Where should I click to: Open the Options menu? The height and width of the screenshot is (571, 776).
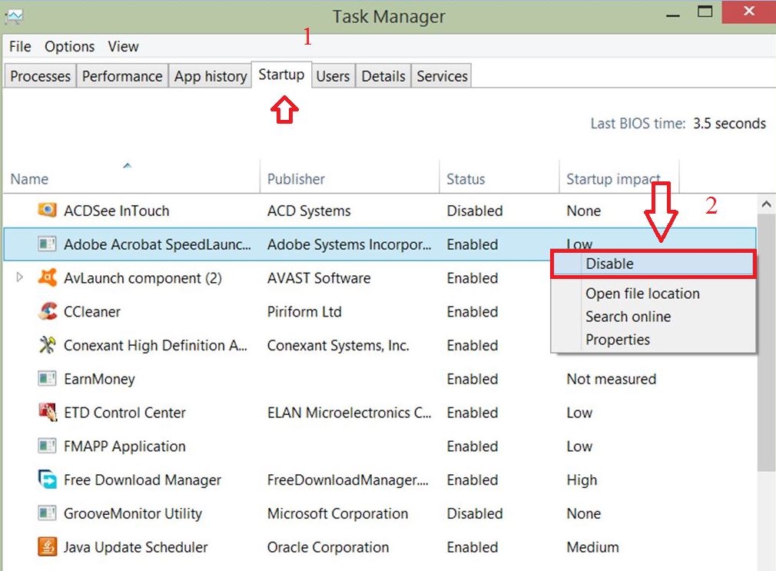[69, 47]
